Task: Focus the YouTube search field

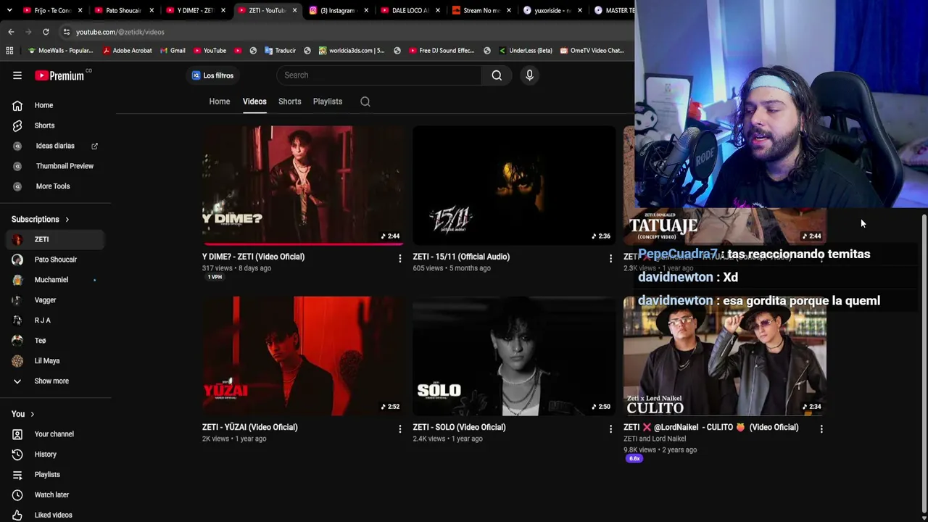Action: (x=379, y=75)
